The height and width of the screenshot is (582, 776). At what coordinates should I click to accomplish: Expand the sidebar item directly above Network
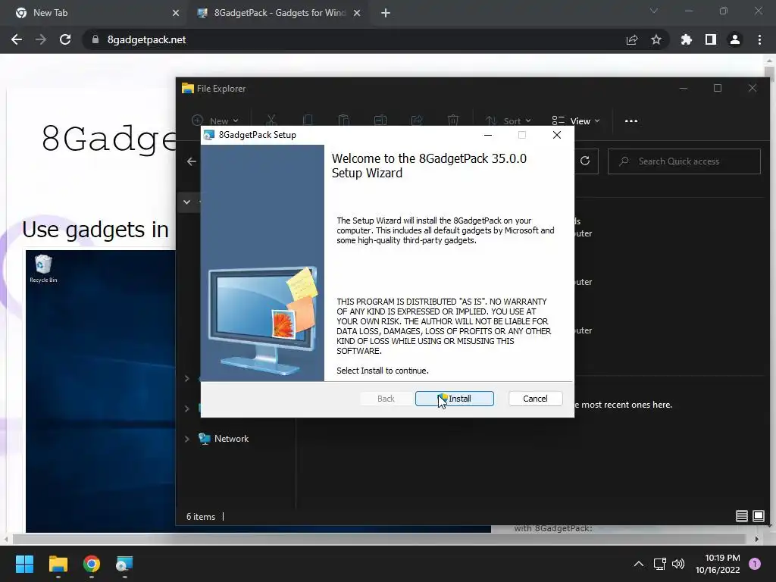(x=186, y=408)
